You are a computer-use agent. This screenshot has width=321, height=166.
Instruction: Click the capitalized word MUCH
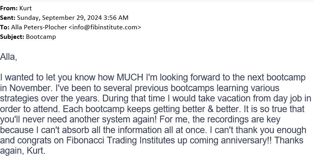coord(130,77)
